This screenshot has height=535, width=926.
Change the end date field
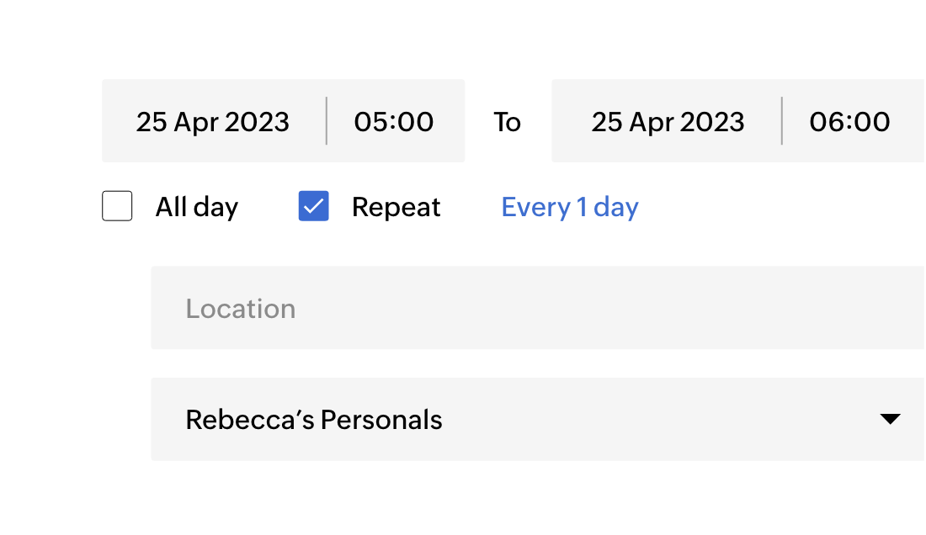click(668, 121)
